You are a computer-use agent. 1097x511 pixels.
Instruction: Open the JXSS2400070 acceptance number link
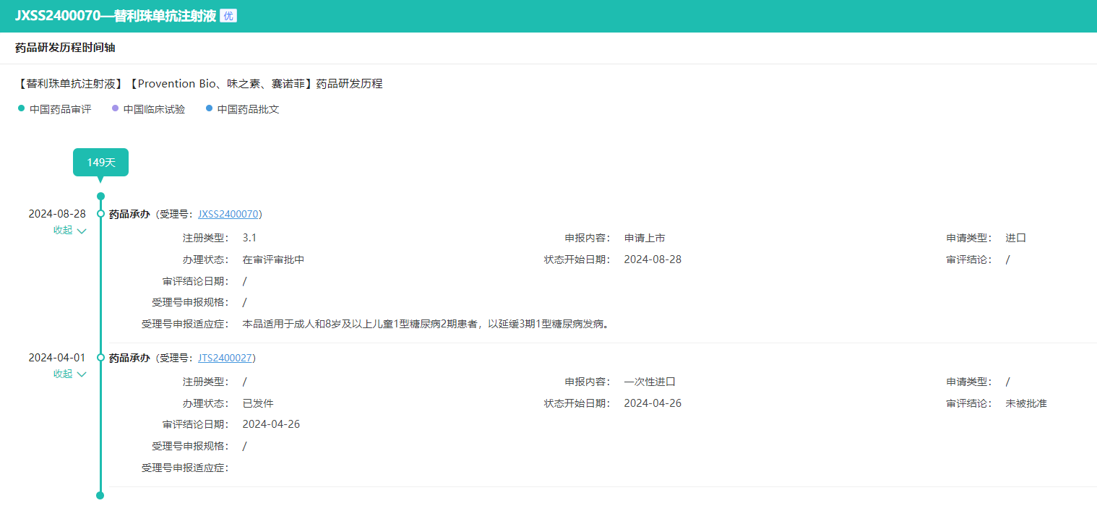click(228, 214)
